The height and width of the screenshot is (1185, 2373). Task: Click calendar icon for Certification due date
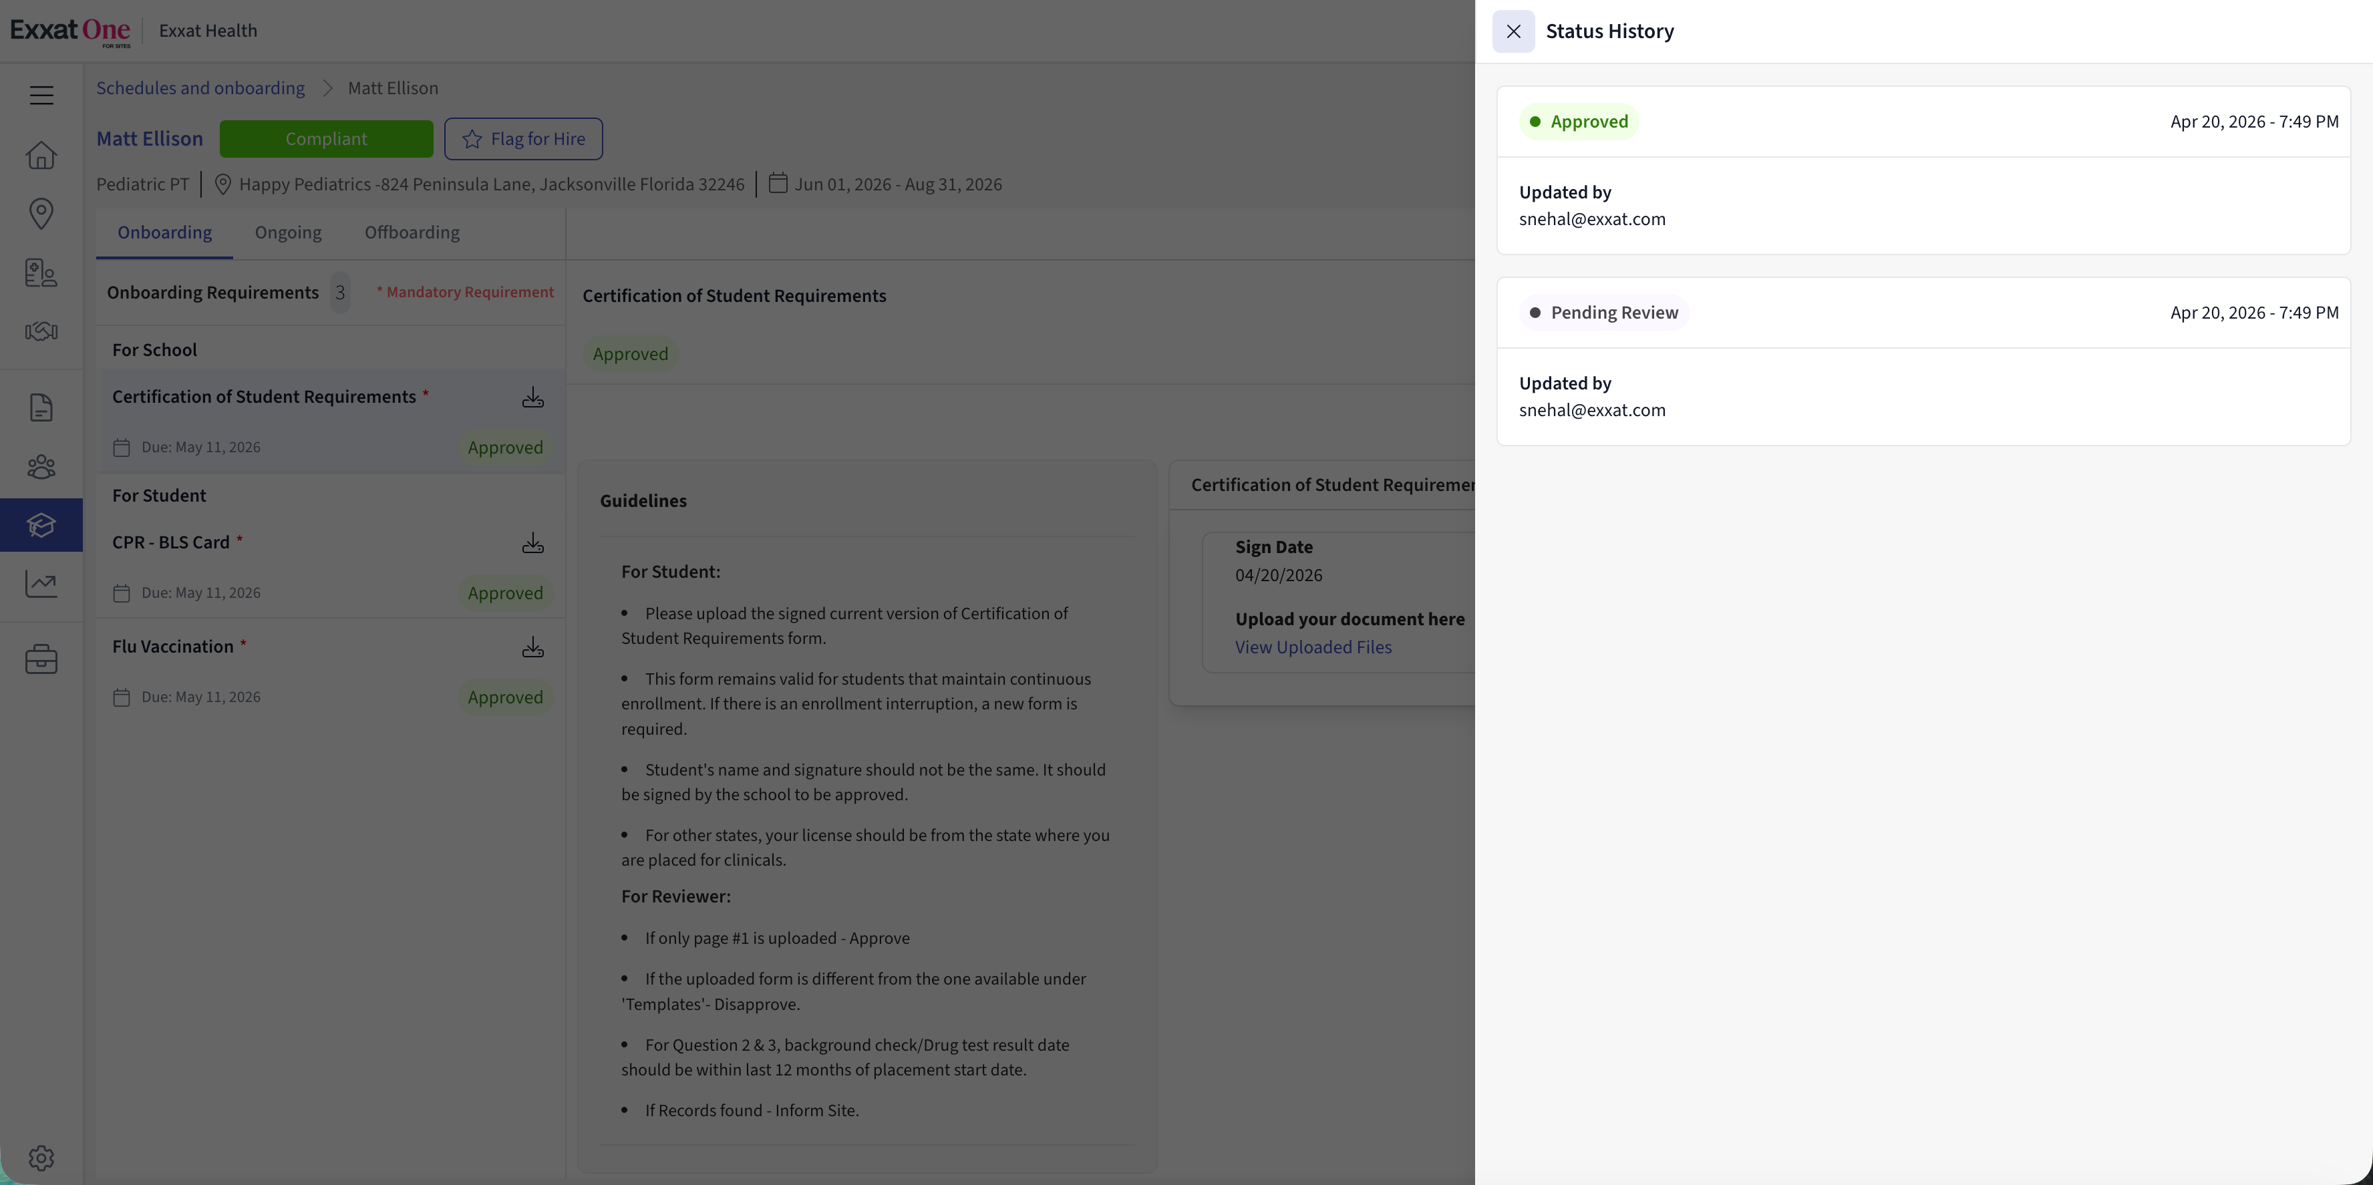pyautogui.click(x=122, y=448)
